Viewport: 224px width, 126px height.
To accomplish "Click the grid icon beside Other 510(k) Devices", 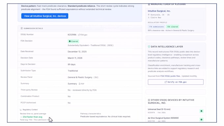I will click(x=149, y=100).
